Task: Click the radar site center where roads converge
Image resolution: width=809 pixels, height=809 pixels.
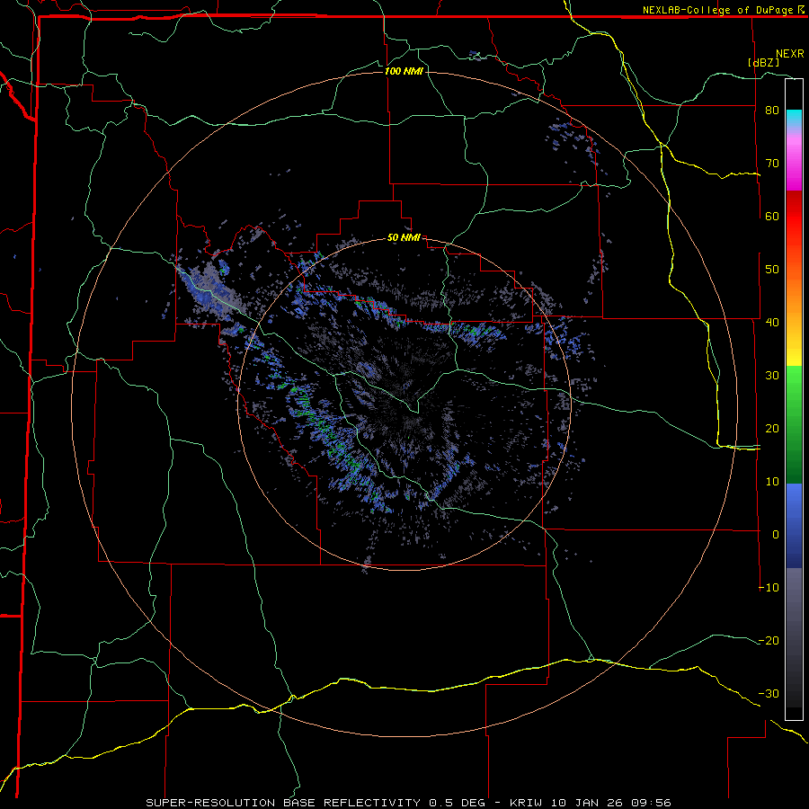Action: pyautogui.click(x=417, y=411)
